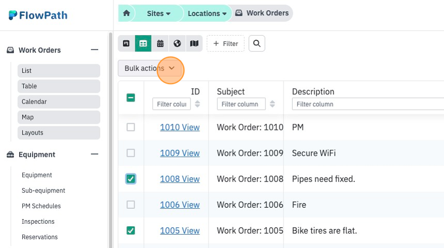Click the Work Orders sidebar inbox icon
The image size is (444, 248).
click(x=10, y=50)
